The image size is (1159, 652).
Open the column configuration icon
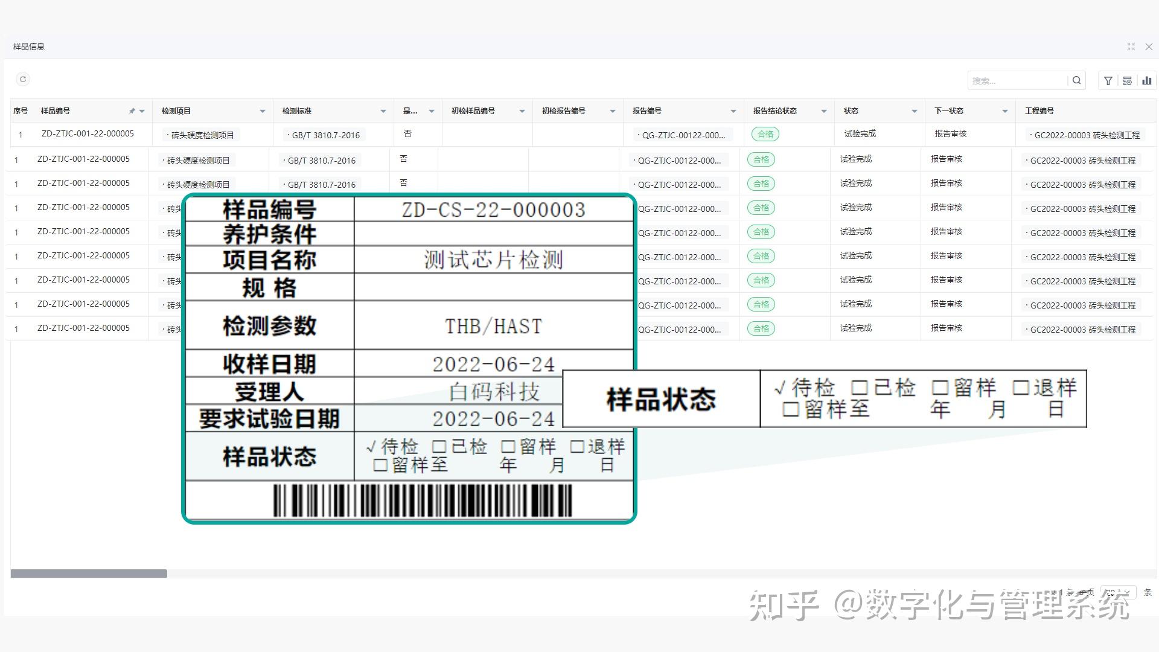1128,80
